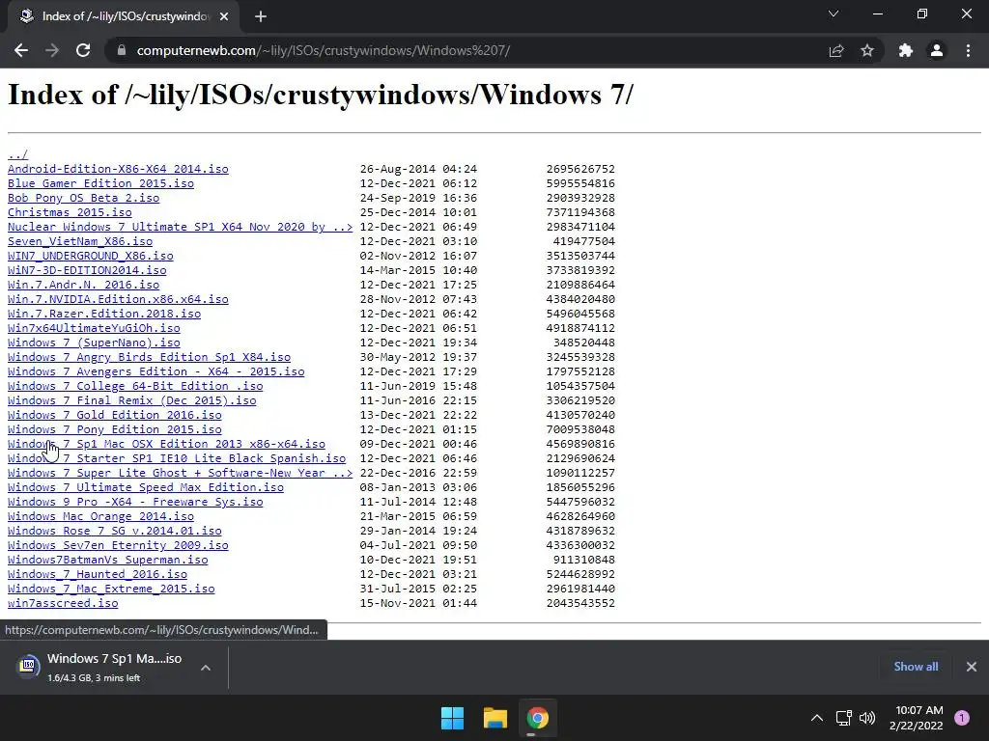Screen dimensions: 989x741
Task: Open the volume tray icon
Action: pos(867,718)
